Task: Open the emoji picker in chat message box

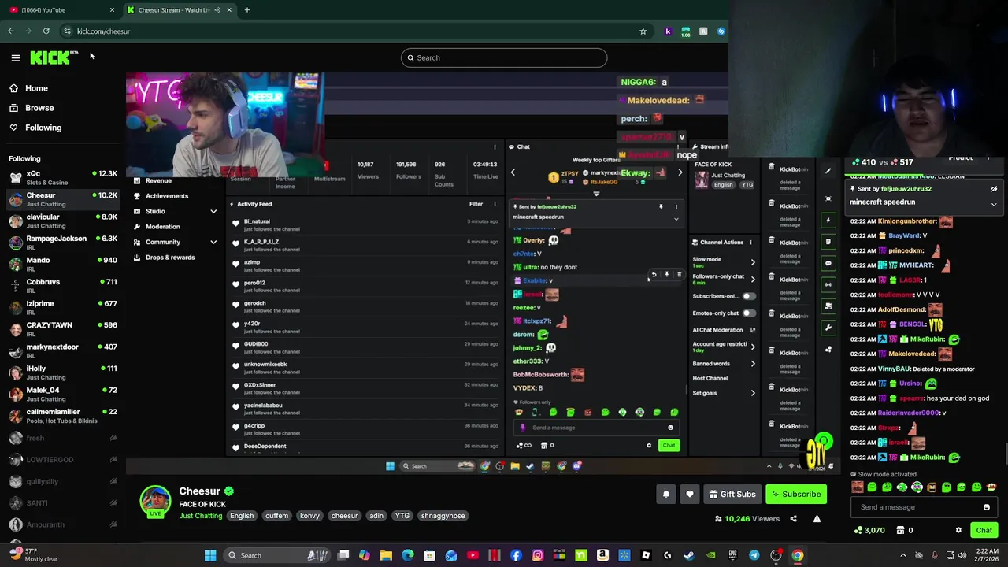Action: [x=987, y=507]
